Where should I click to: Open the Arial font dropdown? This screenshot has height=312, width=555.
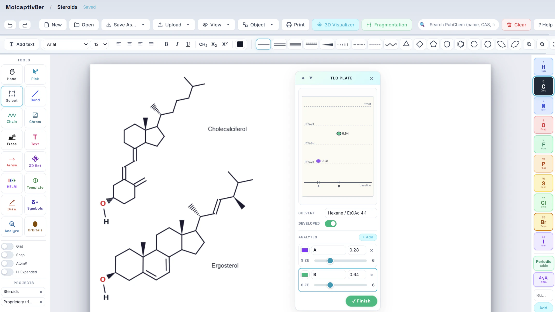[66, 44]
